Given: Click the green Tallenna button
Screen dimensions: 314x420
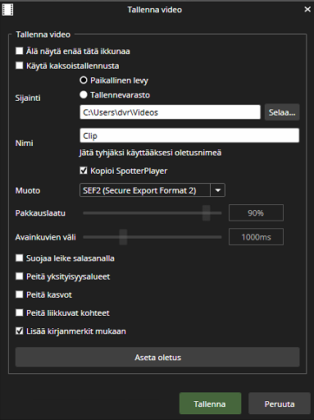Looking at the screenshot, I should [x=210, y=404].
